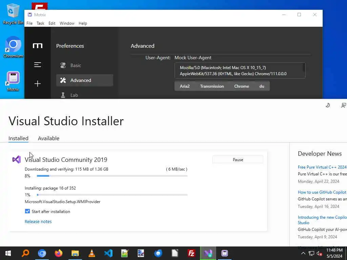The width and height of the screenshot is (347, 260).
Task: Open Recycle Bin desktop icon
Action: click(x=13, y=14)
